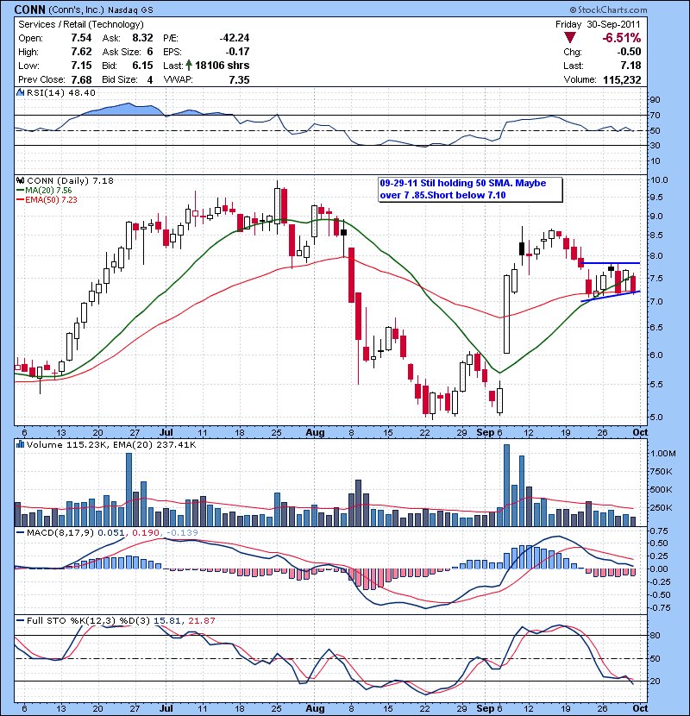The height and width of the screenshot is (716, 690).
Task: Click the red EMA(50) legend line
Action: (20, 199)
